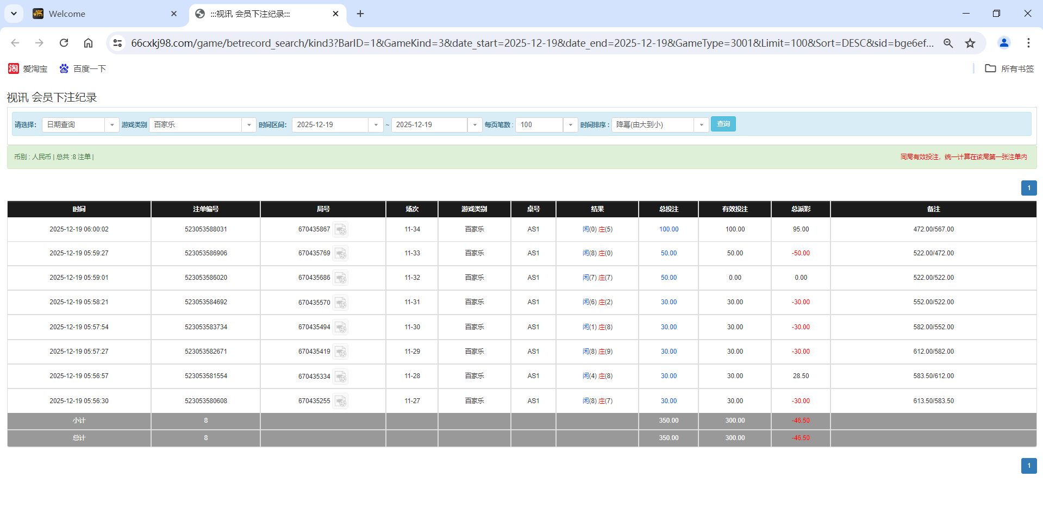1043x508 pixels.
Task: Open video replay for round 670435255
Action: [x=341, y=401]
